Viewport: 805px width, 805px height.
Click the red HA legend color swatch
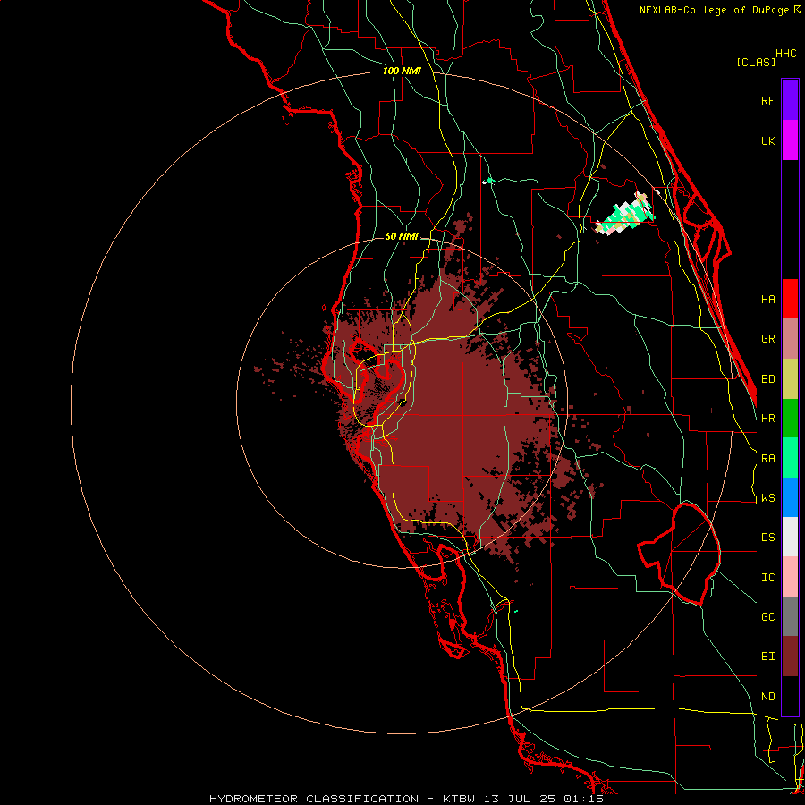click(x=790, y=299)
